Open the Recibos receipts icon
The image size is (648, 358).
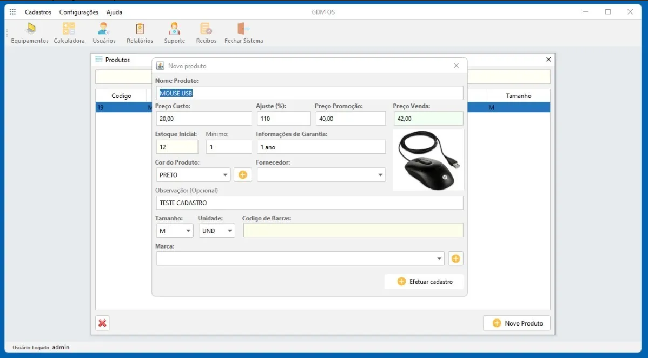(x=206, y=33)
